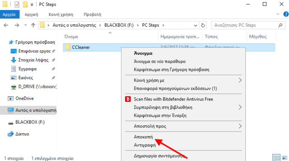Screen dimensions: 289x161
Task: Select BLACKBOX (F:) in address path
Action: click(x=119, y=25)
